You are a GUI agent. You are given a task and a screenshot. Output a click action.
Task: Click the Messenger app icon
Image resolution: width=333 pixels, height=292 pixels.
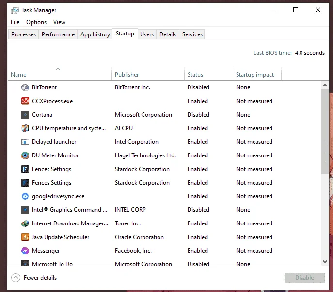point(25,251)
